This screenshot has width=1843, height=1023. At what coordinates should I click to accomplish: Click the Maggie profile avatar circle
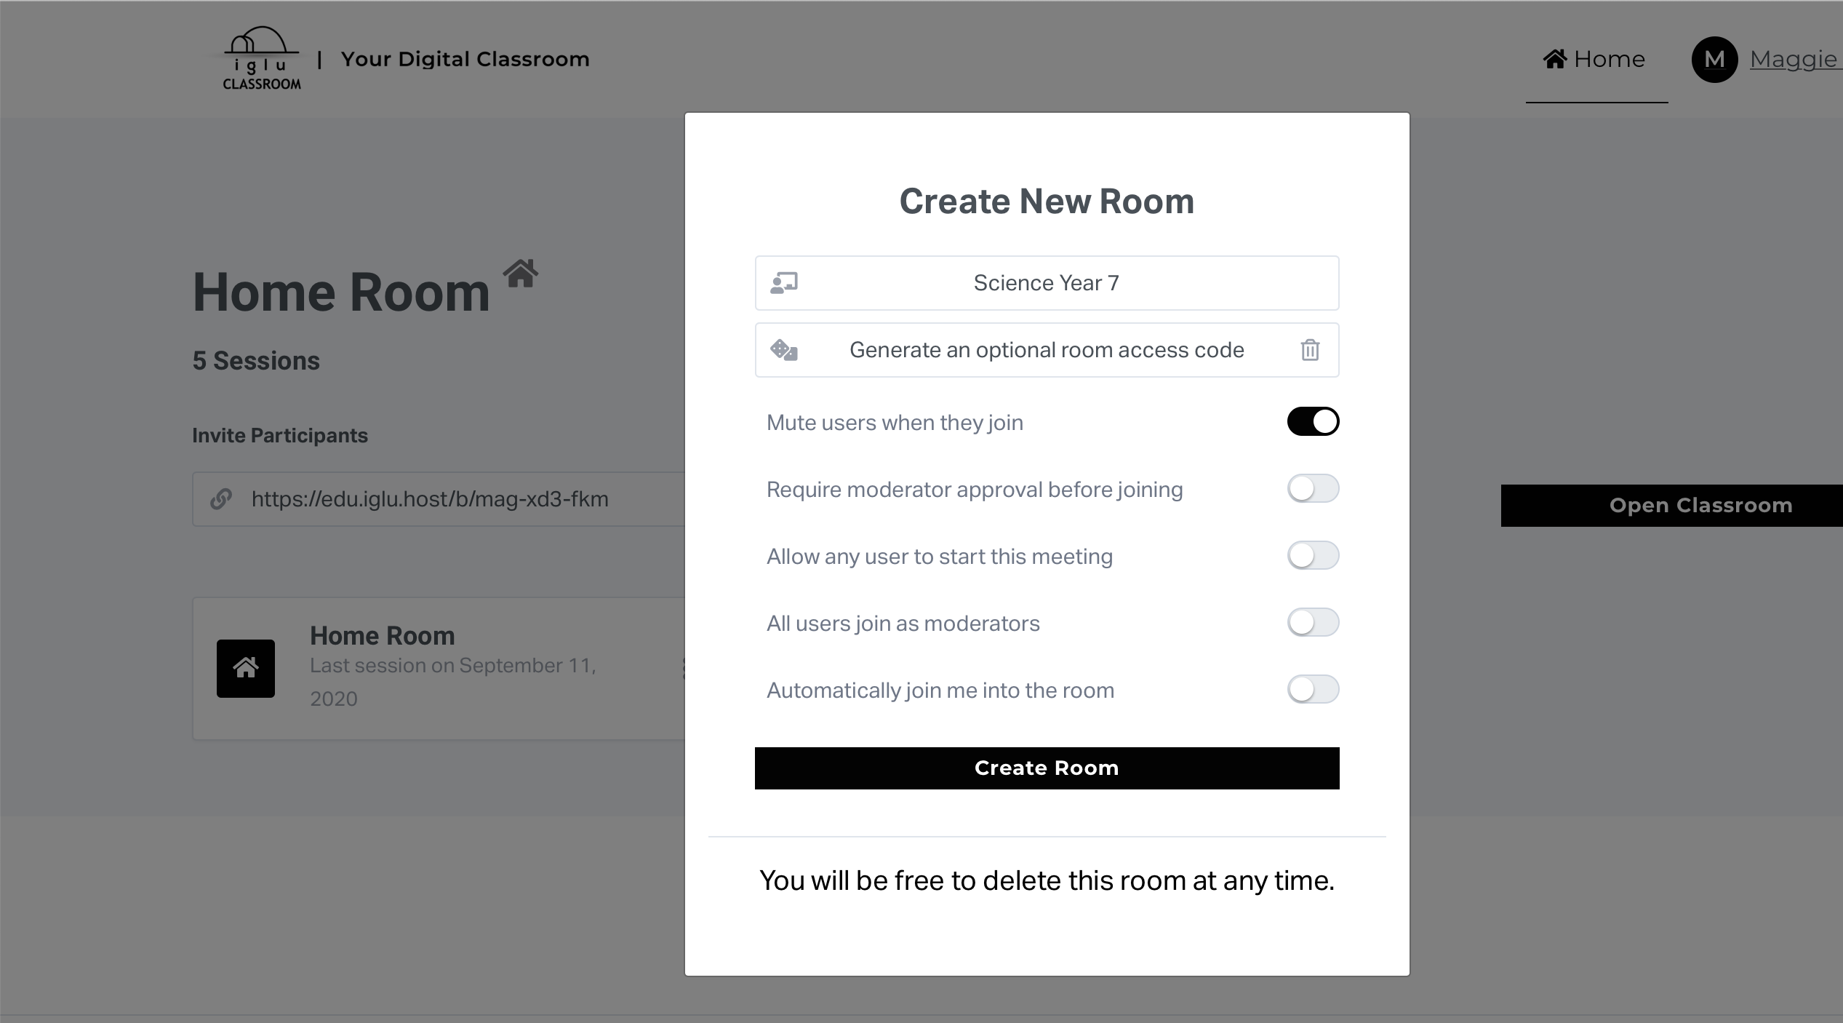point(1714,60)
